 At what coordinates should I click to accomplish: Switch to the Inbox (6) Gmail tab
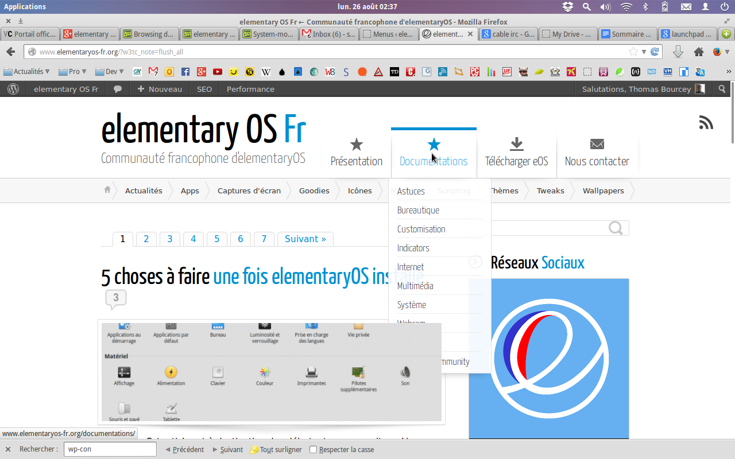328,34
